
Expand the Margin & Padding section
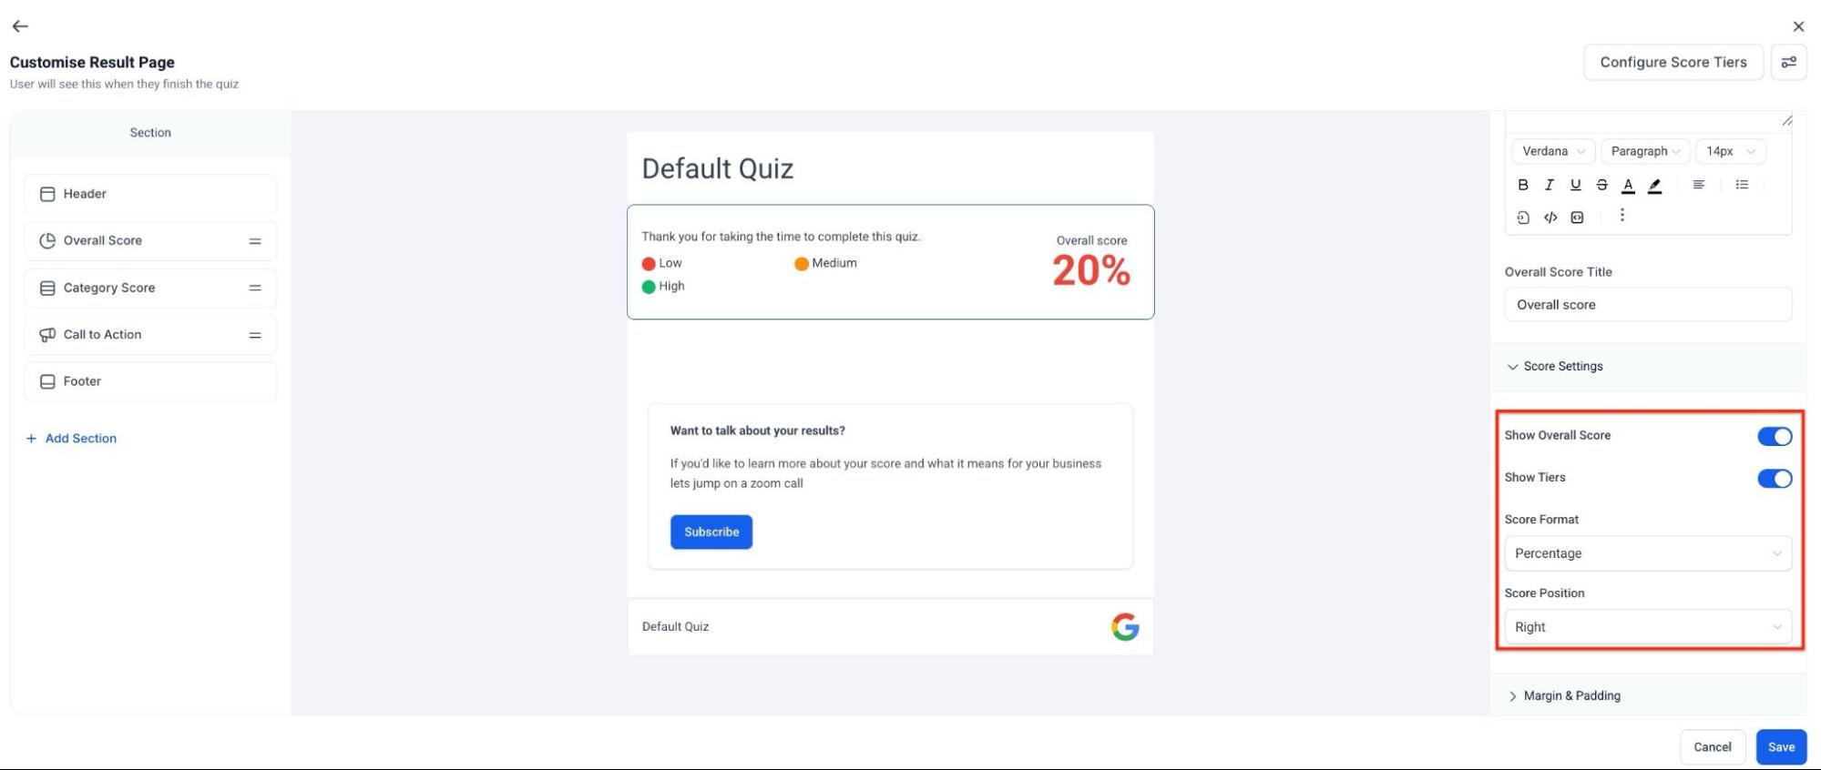(1571, 695)
